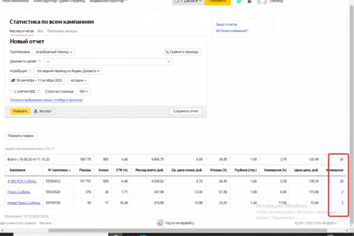Click the Отказы (%) column header
354x236 pixels.
[x=218, y=170]
